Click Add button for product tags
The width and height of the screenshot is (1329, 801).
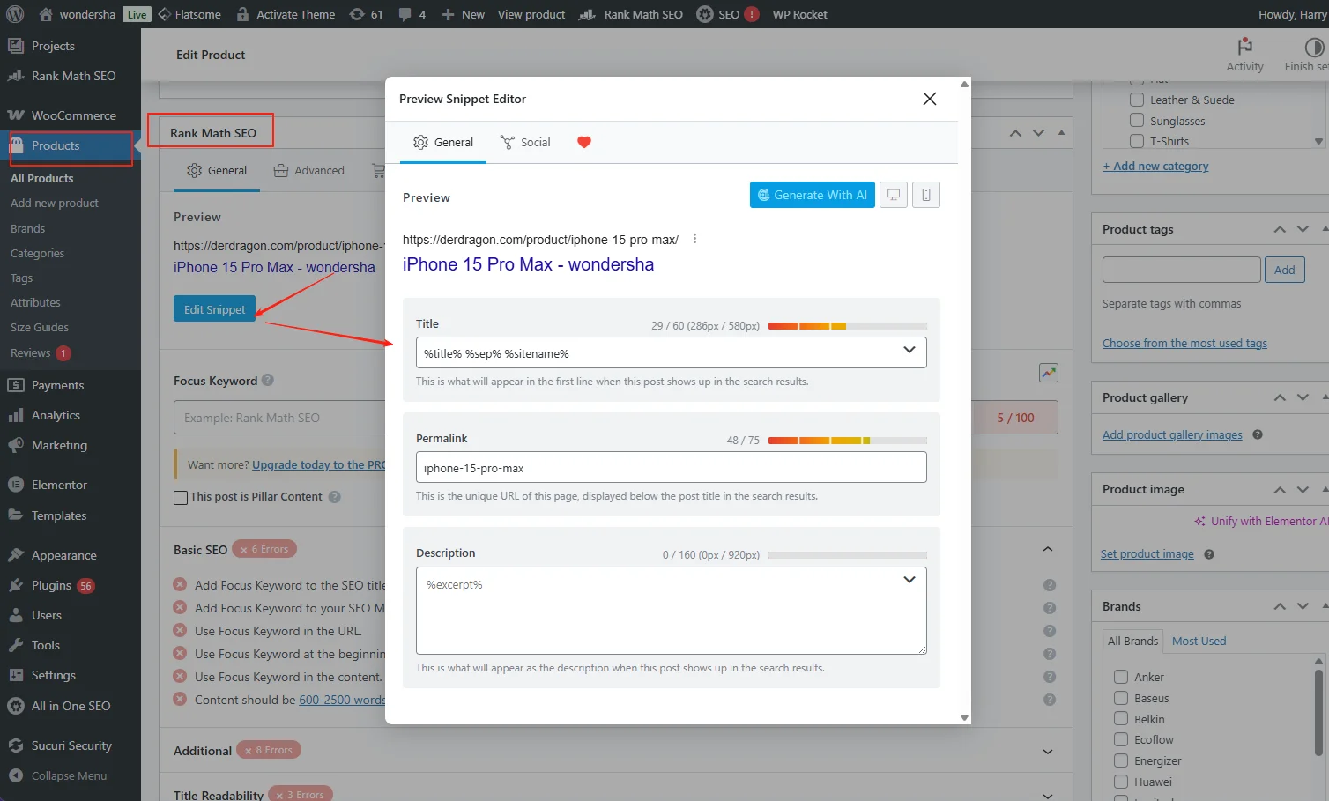click(1284, 270)
